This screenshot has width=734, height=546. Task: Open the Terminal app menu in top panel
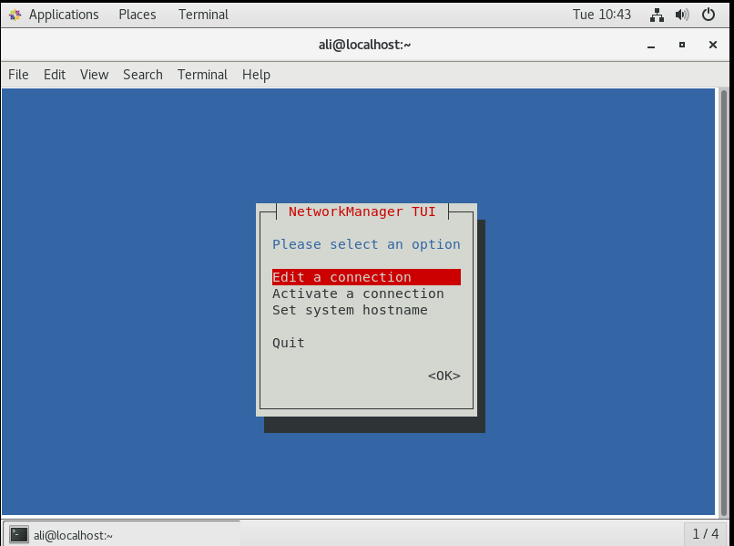tap(203, 15)
